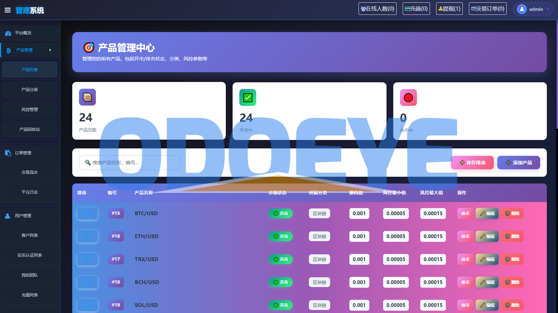Click the target icon in 产品管理中心 header
Viewport: 558px width, 313px height.
click(x=89, y=48)
